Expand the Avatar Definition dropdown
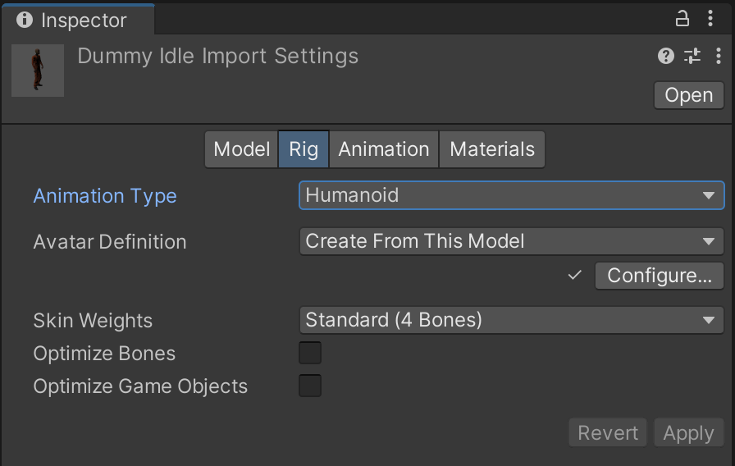 coord(511,242)
